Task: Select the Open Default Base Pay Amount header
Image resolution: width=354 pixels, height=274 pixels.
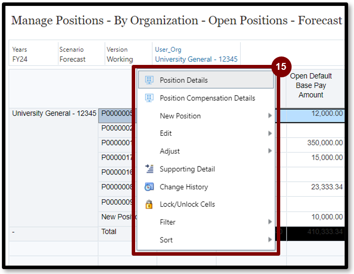Action: (x=311, y=85)
